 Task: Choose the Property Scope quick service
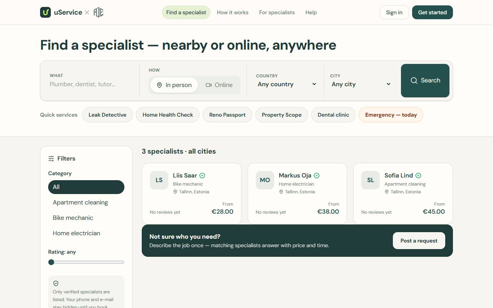click(282, 115)
